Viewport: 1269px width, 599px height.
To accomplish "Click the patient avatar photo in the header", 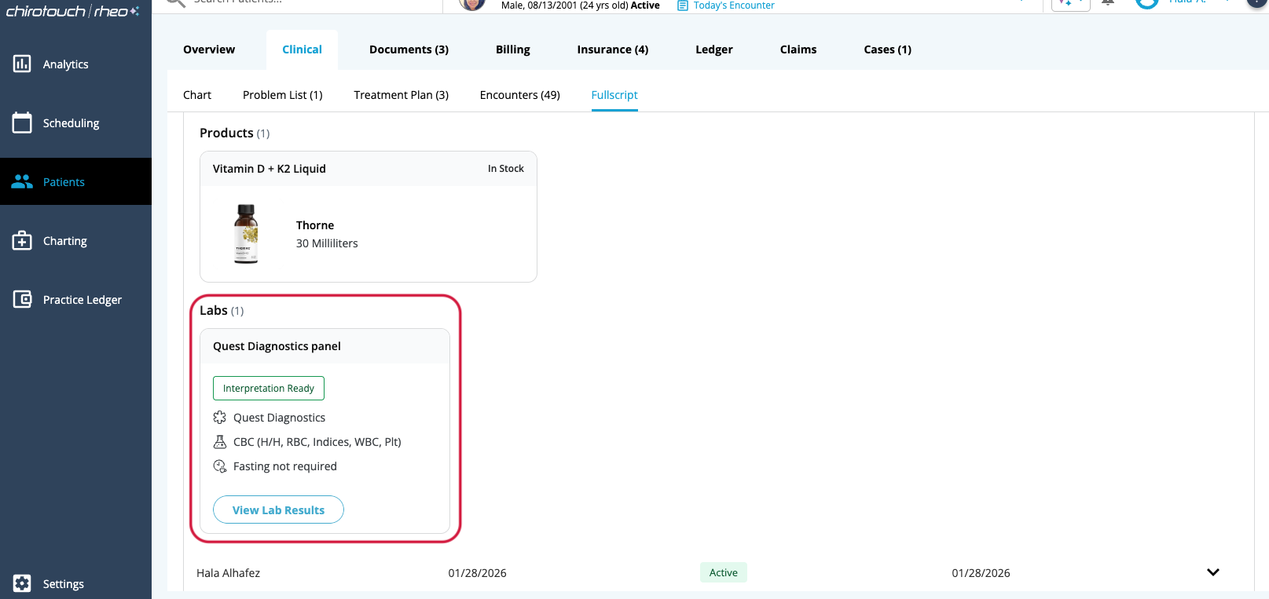I will click(x=471, y=4).
